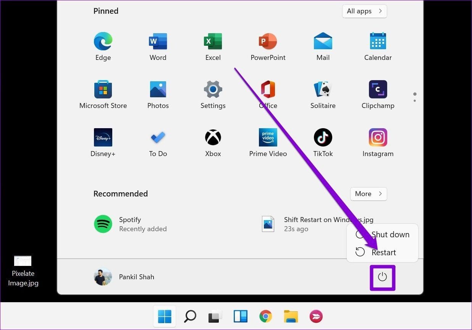The width and height of the screenshot is (472, 330).
Task: Expand More recommended items
Action: pos(368,194)
